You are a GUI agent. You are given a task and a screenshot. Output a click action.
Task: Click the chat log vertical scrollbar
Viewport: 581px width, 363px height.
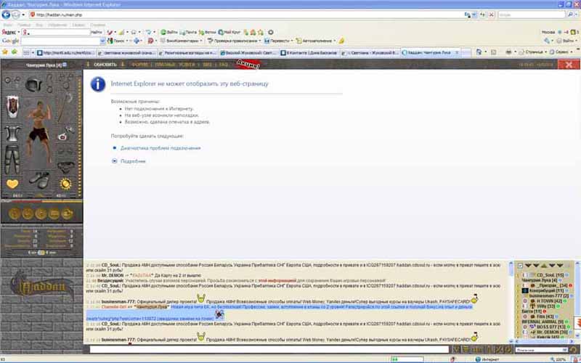click(511, 302)
